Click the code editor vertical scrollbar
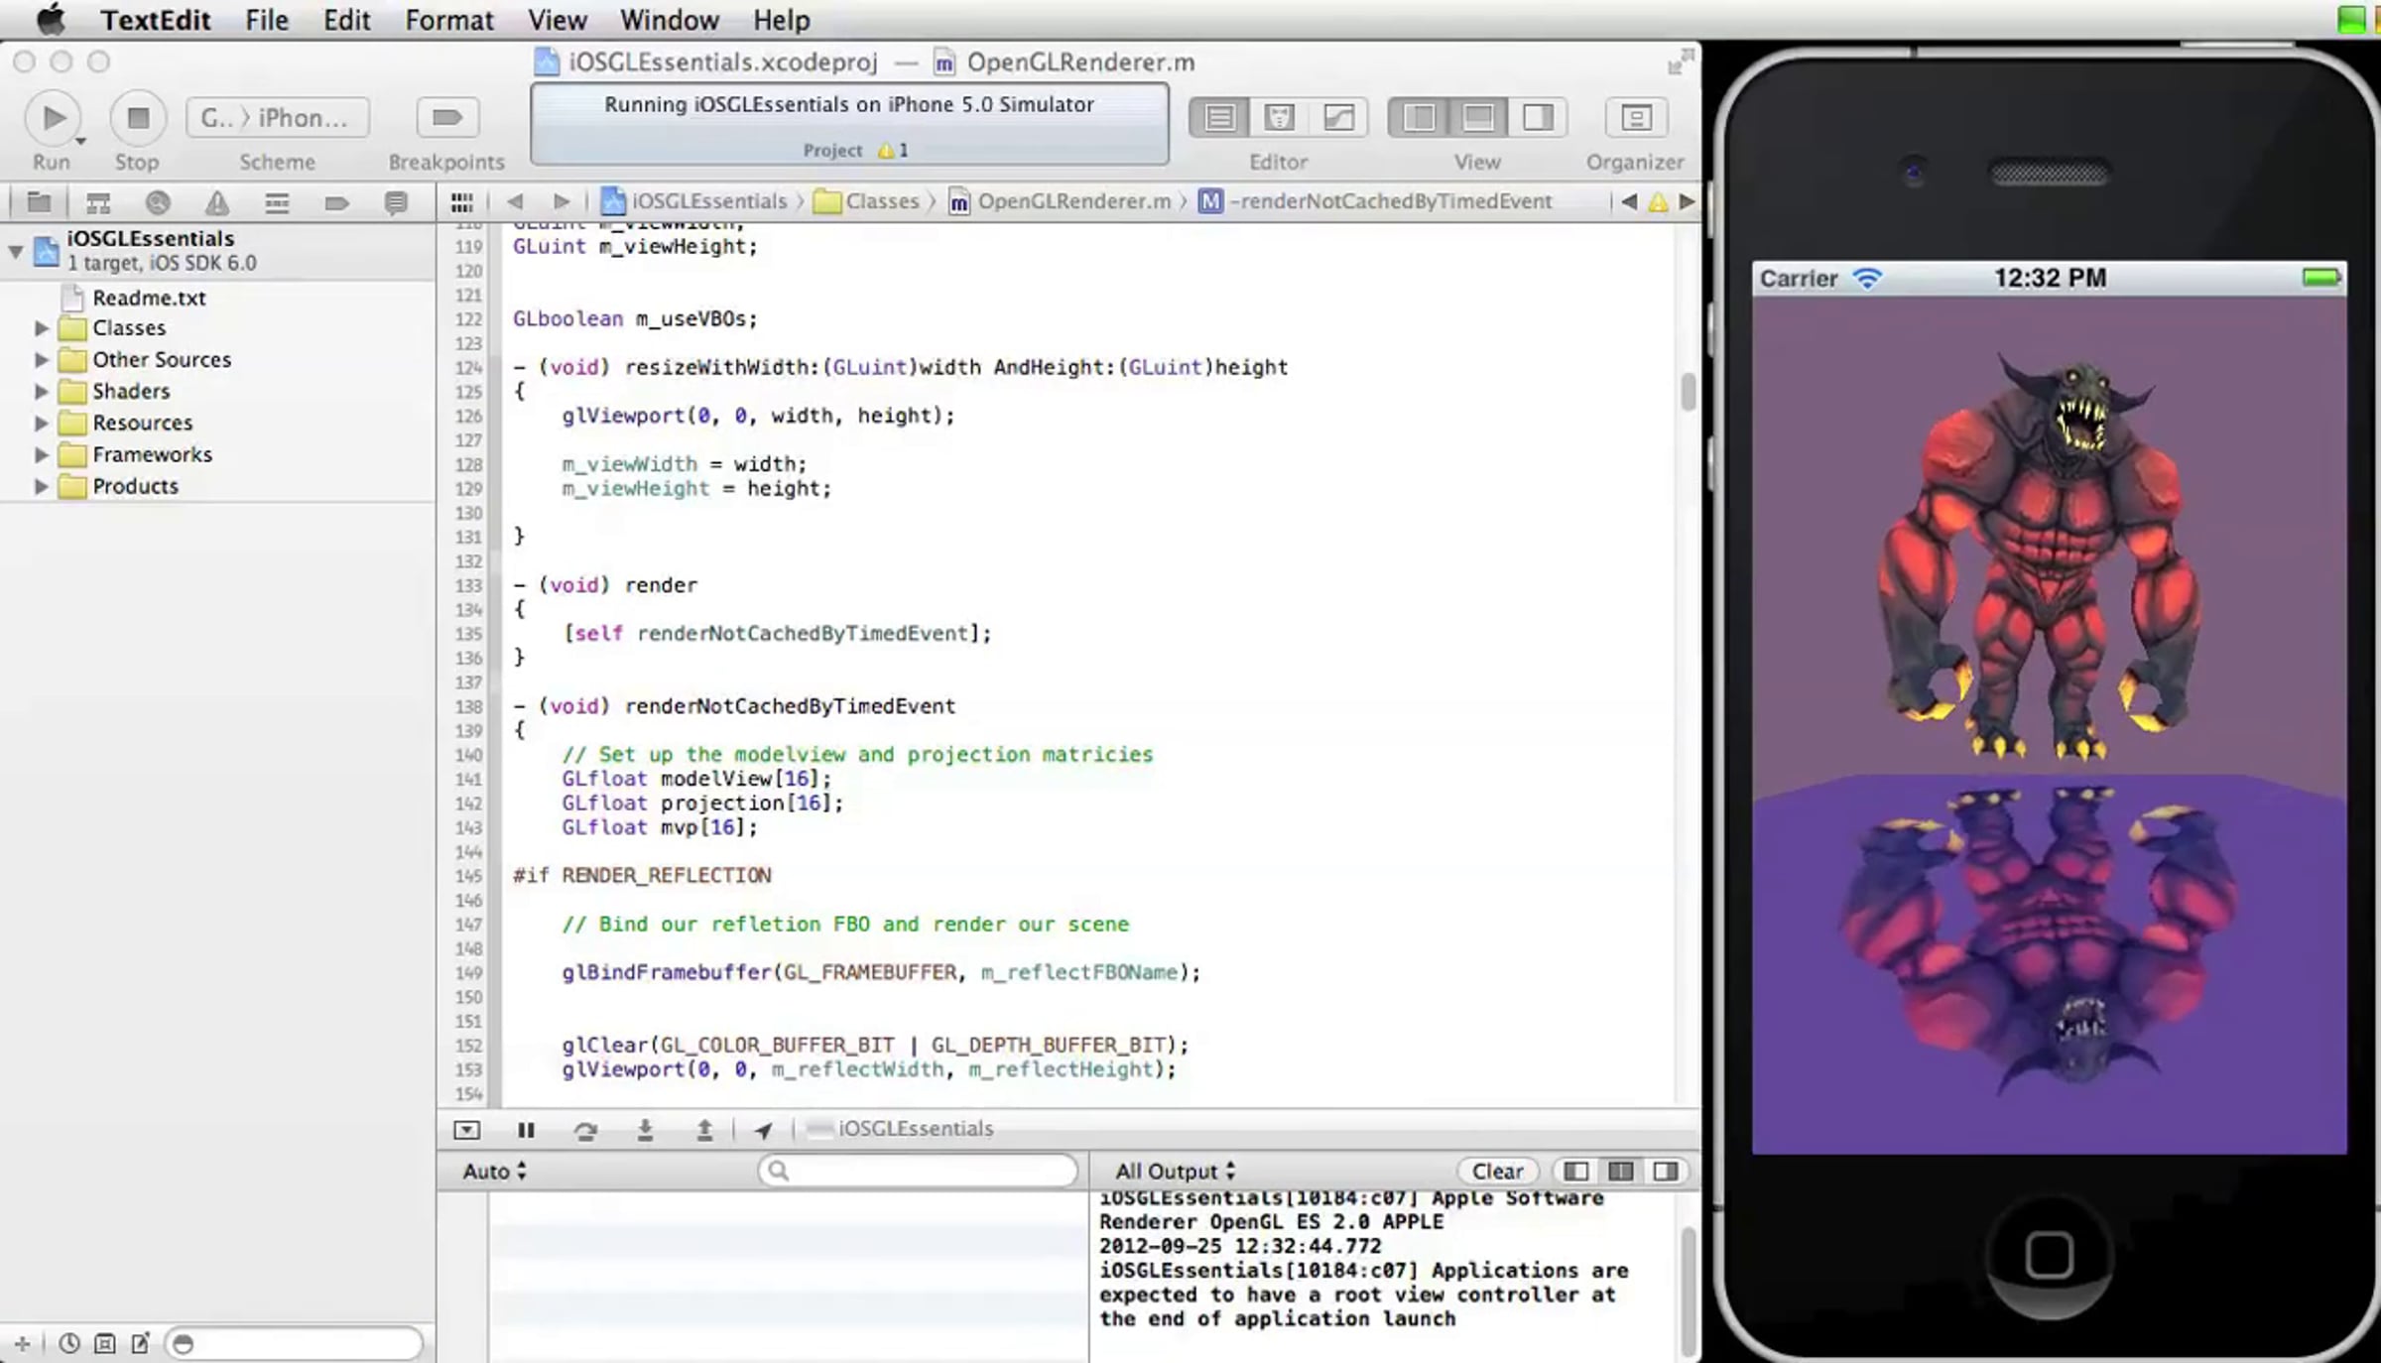2381x1363 pixels. tap(1689, 391)
